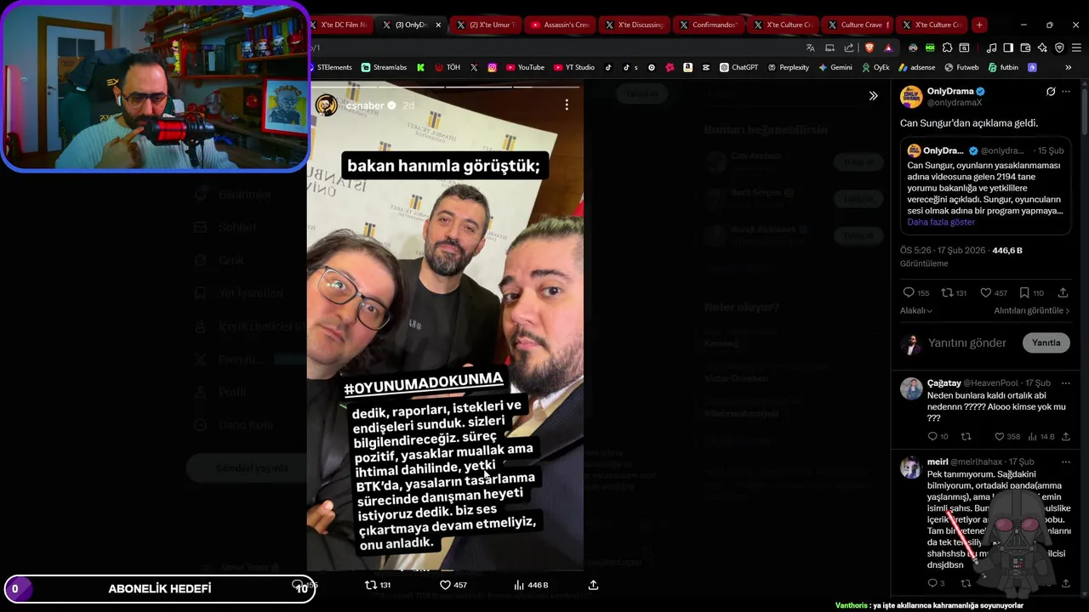Screen dimensions: 1089x612
Task: Open the Gemini bookmark
Action: 835,67
